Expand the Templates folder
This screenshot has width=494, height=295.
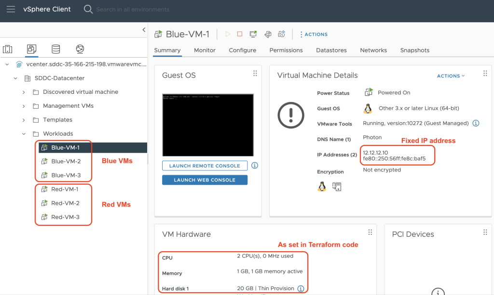[24, 120]
